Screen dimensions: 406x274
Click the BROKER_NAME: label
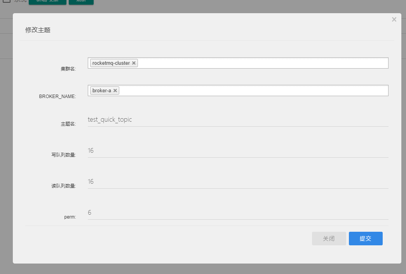tap(58, 97)
